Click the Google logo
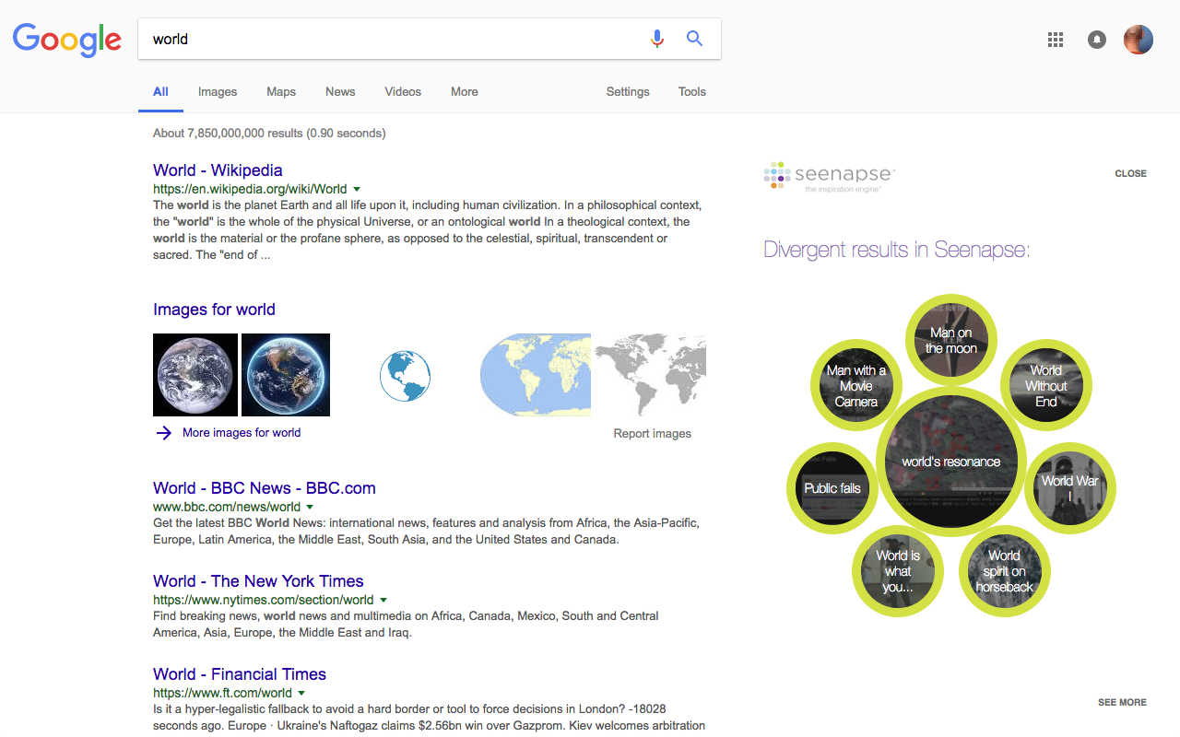 pyautogui.click(x=66, y=40)
